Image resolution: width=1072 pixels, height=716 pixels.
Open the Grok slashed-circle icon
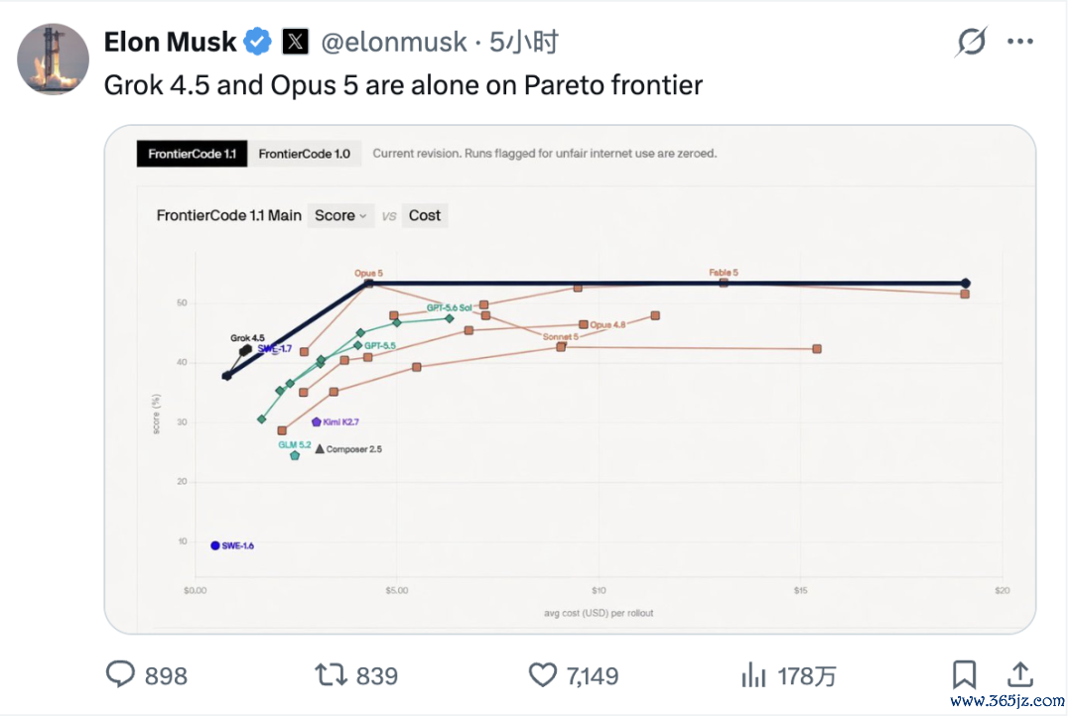971,42
